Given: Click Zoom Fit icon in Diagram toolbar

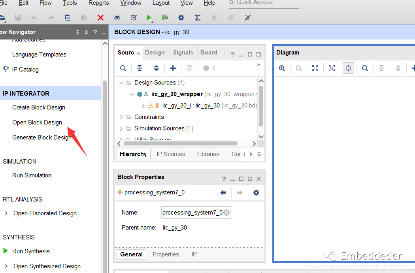Looking at the screenshot, I should (x=315, y=68).
